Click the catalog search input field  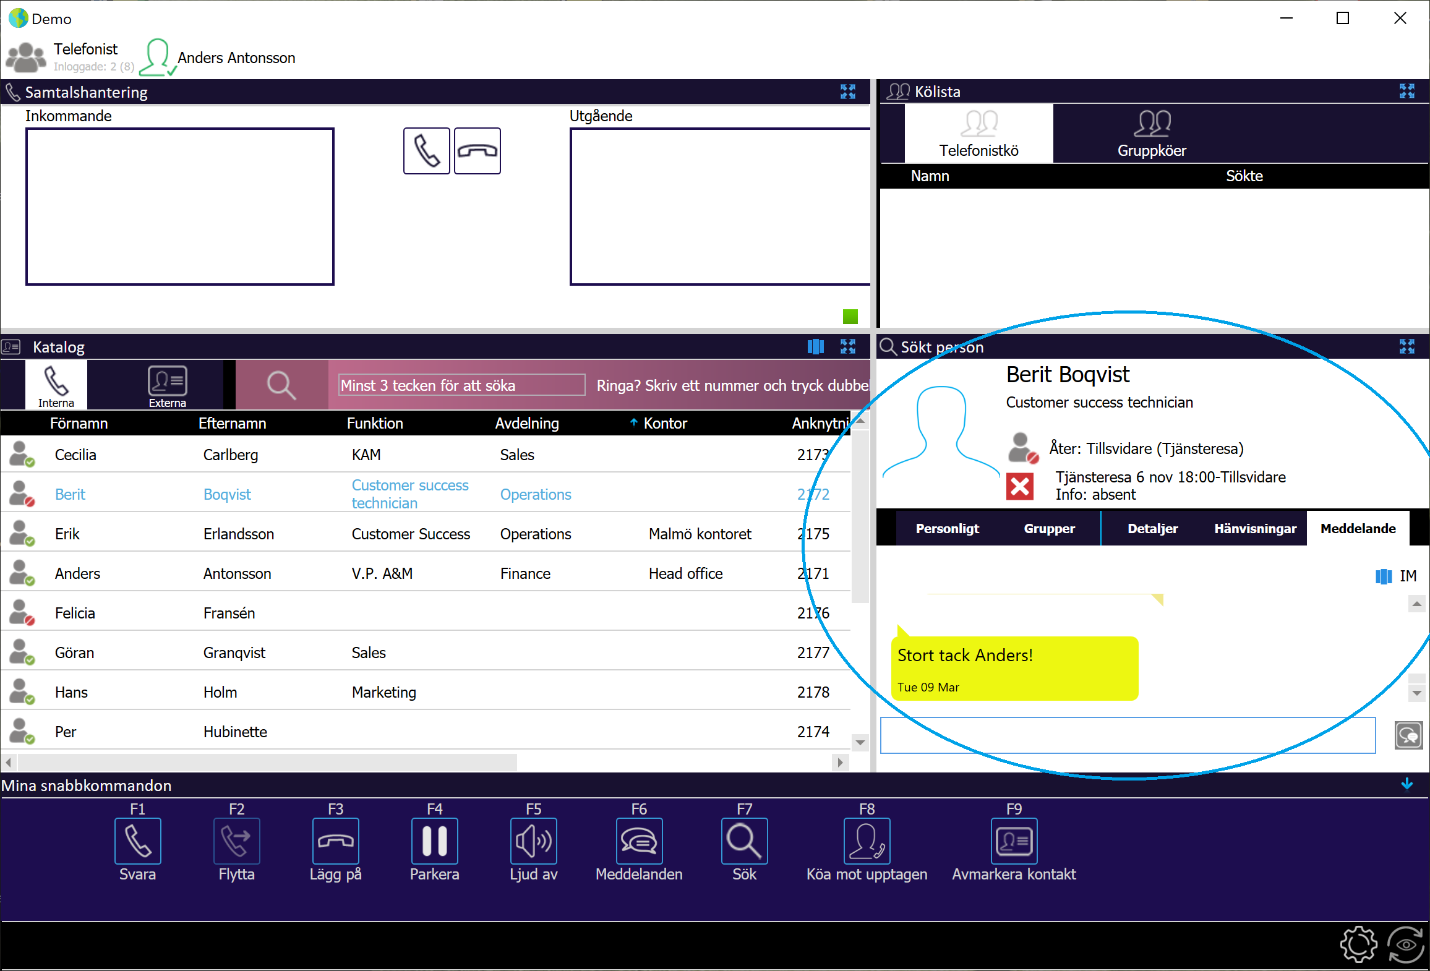461,385
